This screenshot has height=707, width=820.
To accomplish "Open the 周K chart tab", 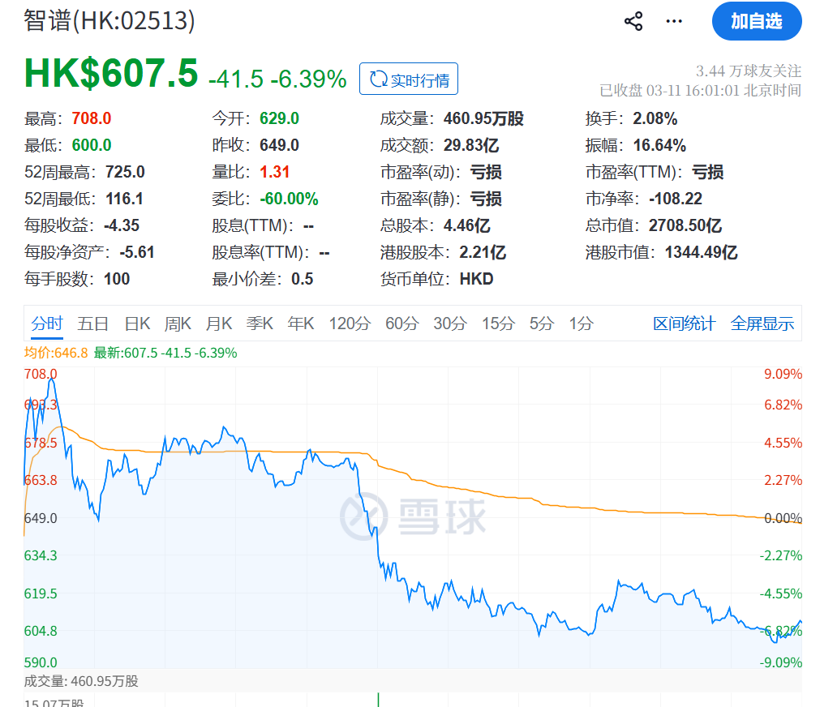I will coord(178,324).
